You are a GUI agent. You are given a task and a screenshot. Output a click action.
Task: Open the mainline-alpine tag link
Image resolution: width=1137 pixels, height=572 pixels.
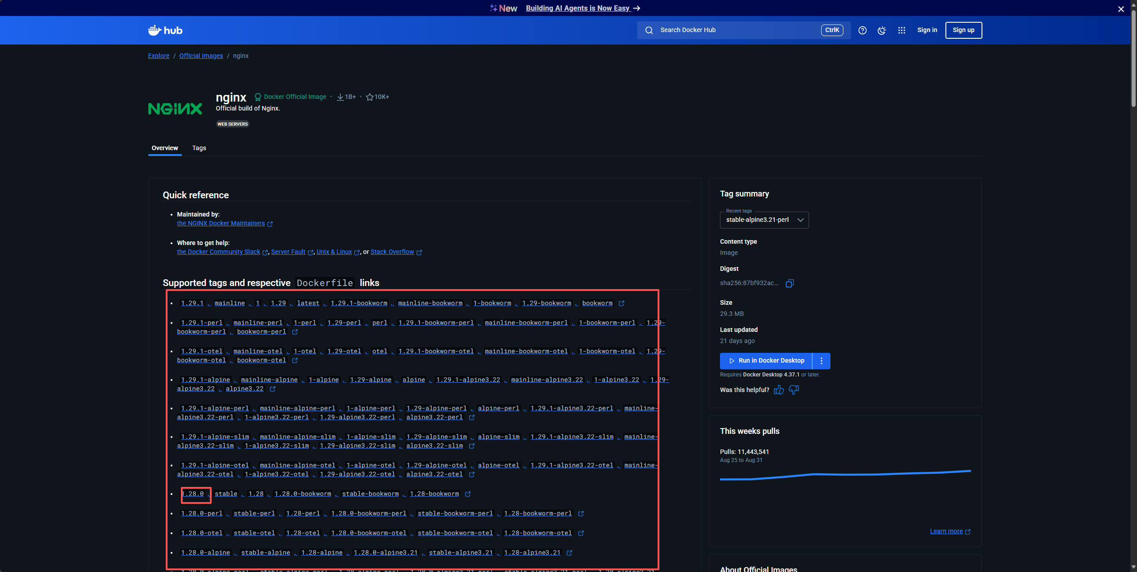(269, 380)
